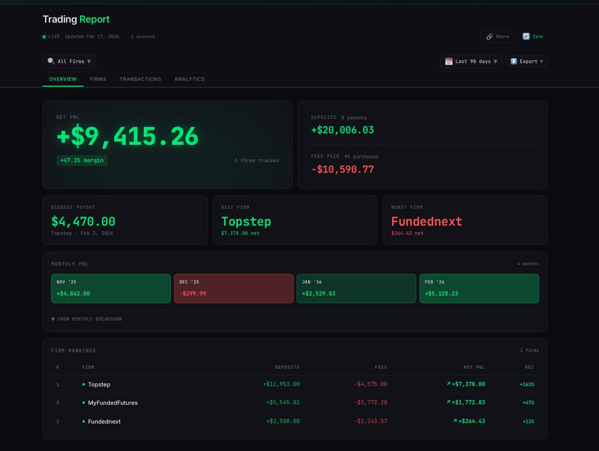Click MyFundedFutures fees -$3,772.20 cell
The height and width of the screenshot is (451, 599).
pos(370,403)
